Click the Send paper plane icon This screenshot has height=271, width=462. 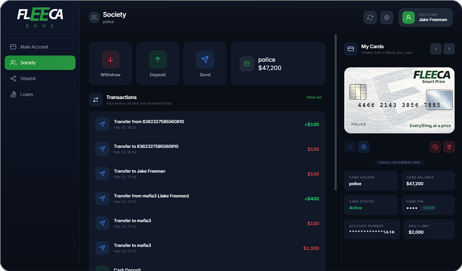click(205, 59)
